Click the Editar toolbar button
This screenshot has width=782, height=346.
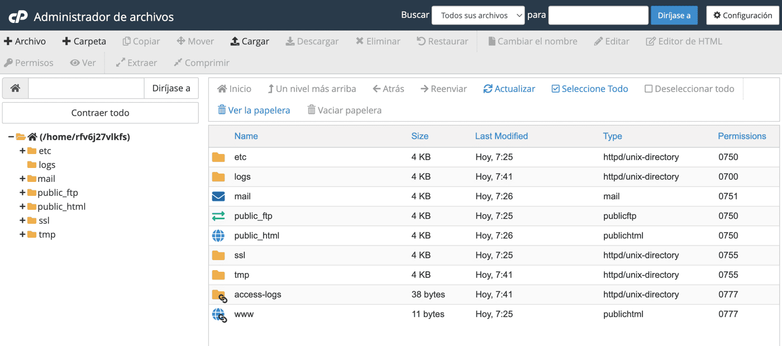(612, 41)
